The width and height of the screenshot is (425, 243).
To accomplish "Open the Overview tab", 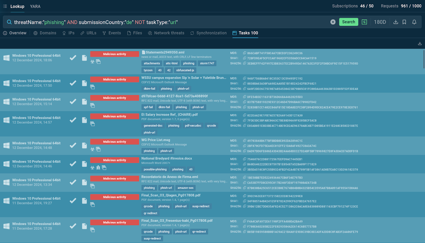I will coord(15,33).
